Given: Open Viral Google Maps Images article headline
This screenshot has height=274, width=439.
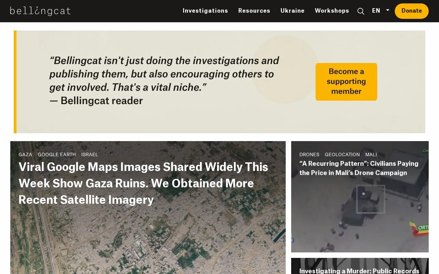Looking at the screenshot, I should [x=143, y=183].
